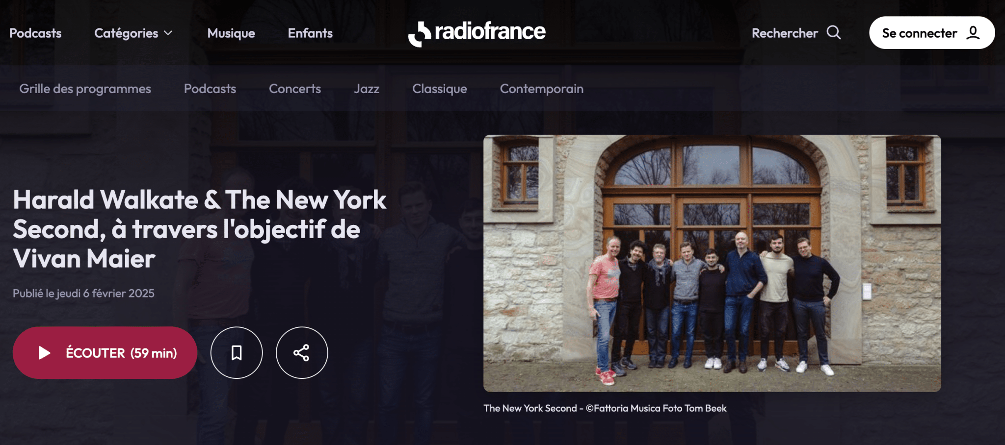Image resolution: width=1005 pixels, height=445 pixels.
Task: Click the play triangle icon
Action: [44, 353]
